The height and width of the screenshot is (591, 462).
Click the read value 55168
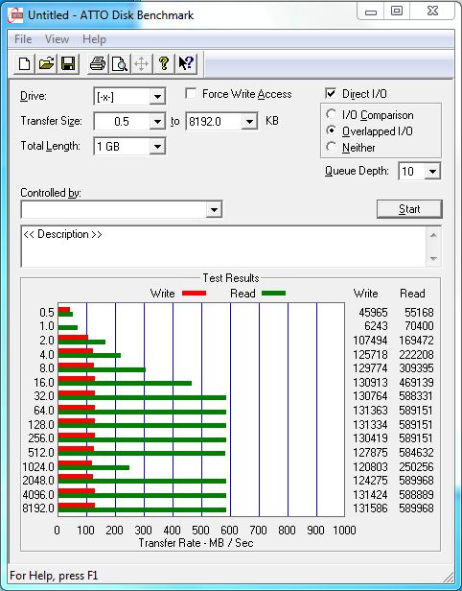[x=419, y=313]
